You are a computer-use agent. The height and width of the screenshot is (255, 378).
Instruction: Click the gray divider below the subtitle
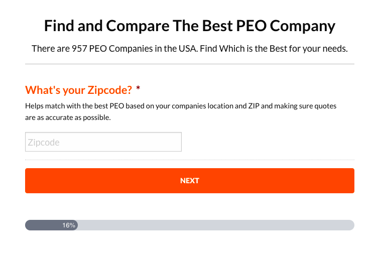click(189, 64)
